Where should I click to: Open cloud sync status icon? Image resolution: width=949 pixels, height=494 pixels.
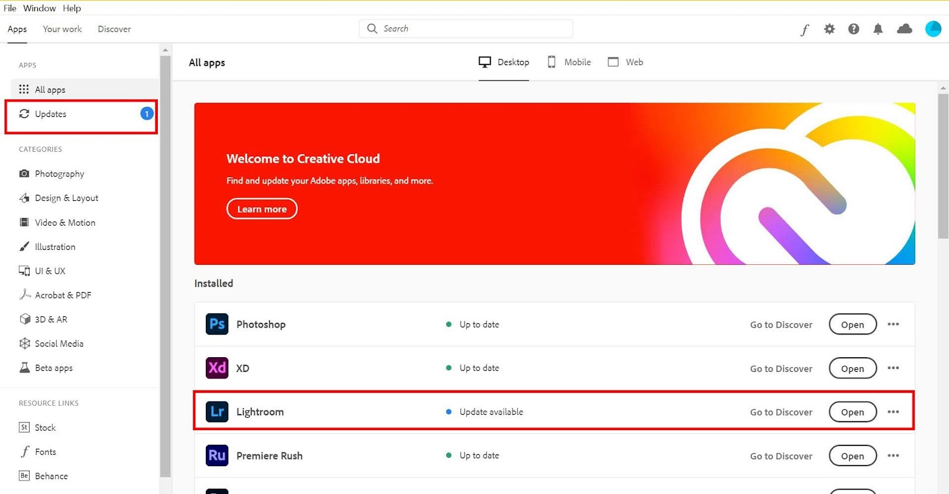[x=905, y=29]
